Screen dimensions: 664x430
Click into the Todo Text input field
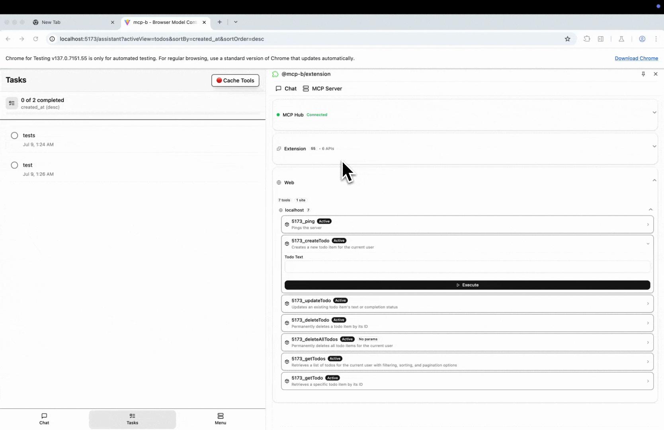[x=467, y=267]
